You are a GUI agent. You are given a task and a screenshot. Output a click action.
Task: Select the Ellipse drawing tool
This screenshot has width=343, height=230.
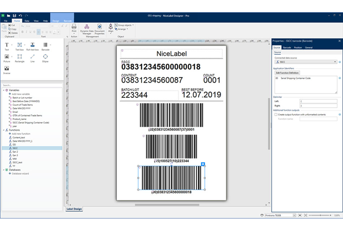click(45, 58)
